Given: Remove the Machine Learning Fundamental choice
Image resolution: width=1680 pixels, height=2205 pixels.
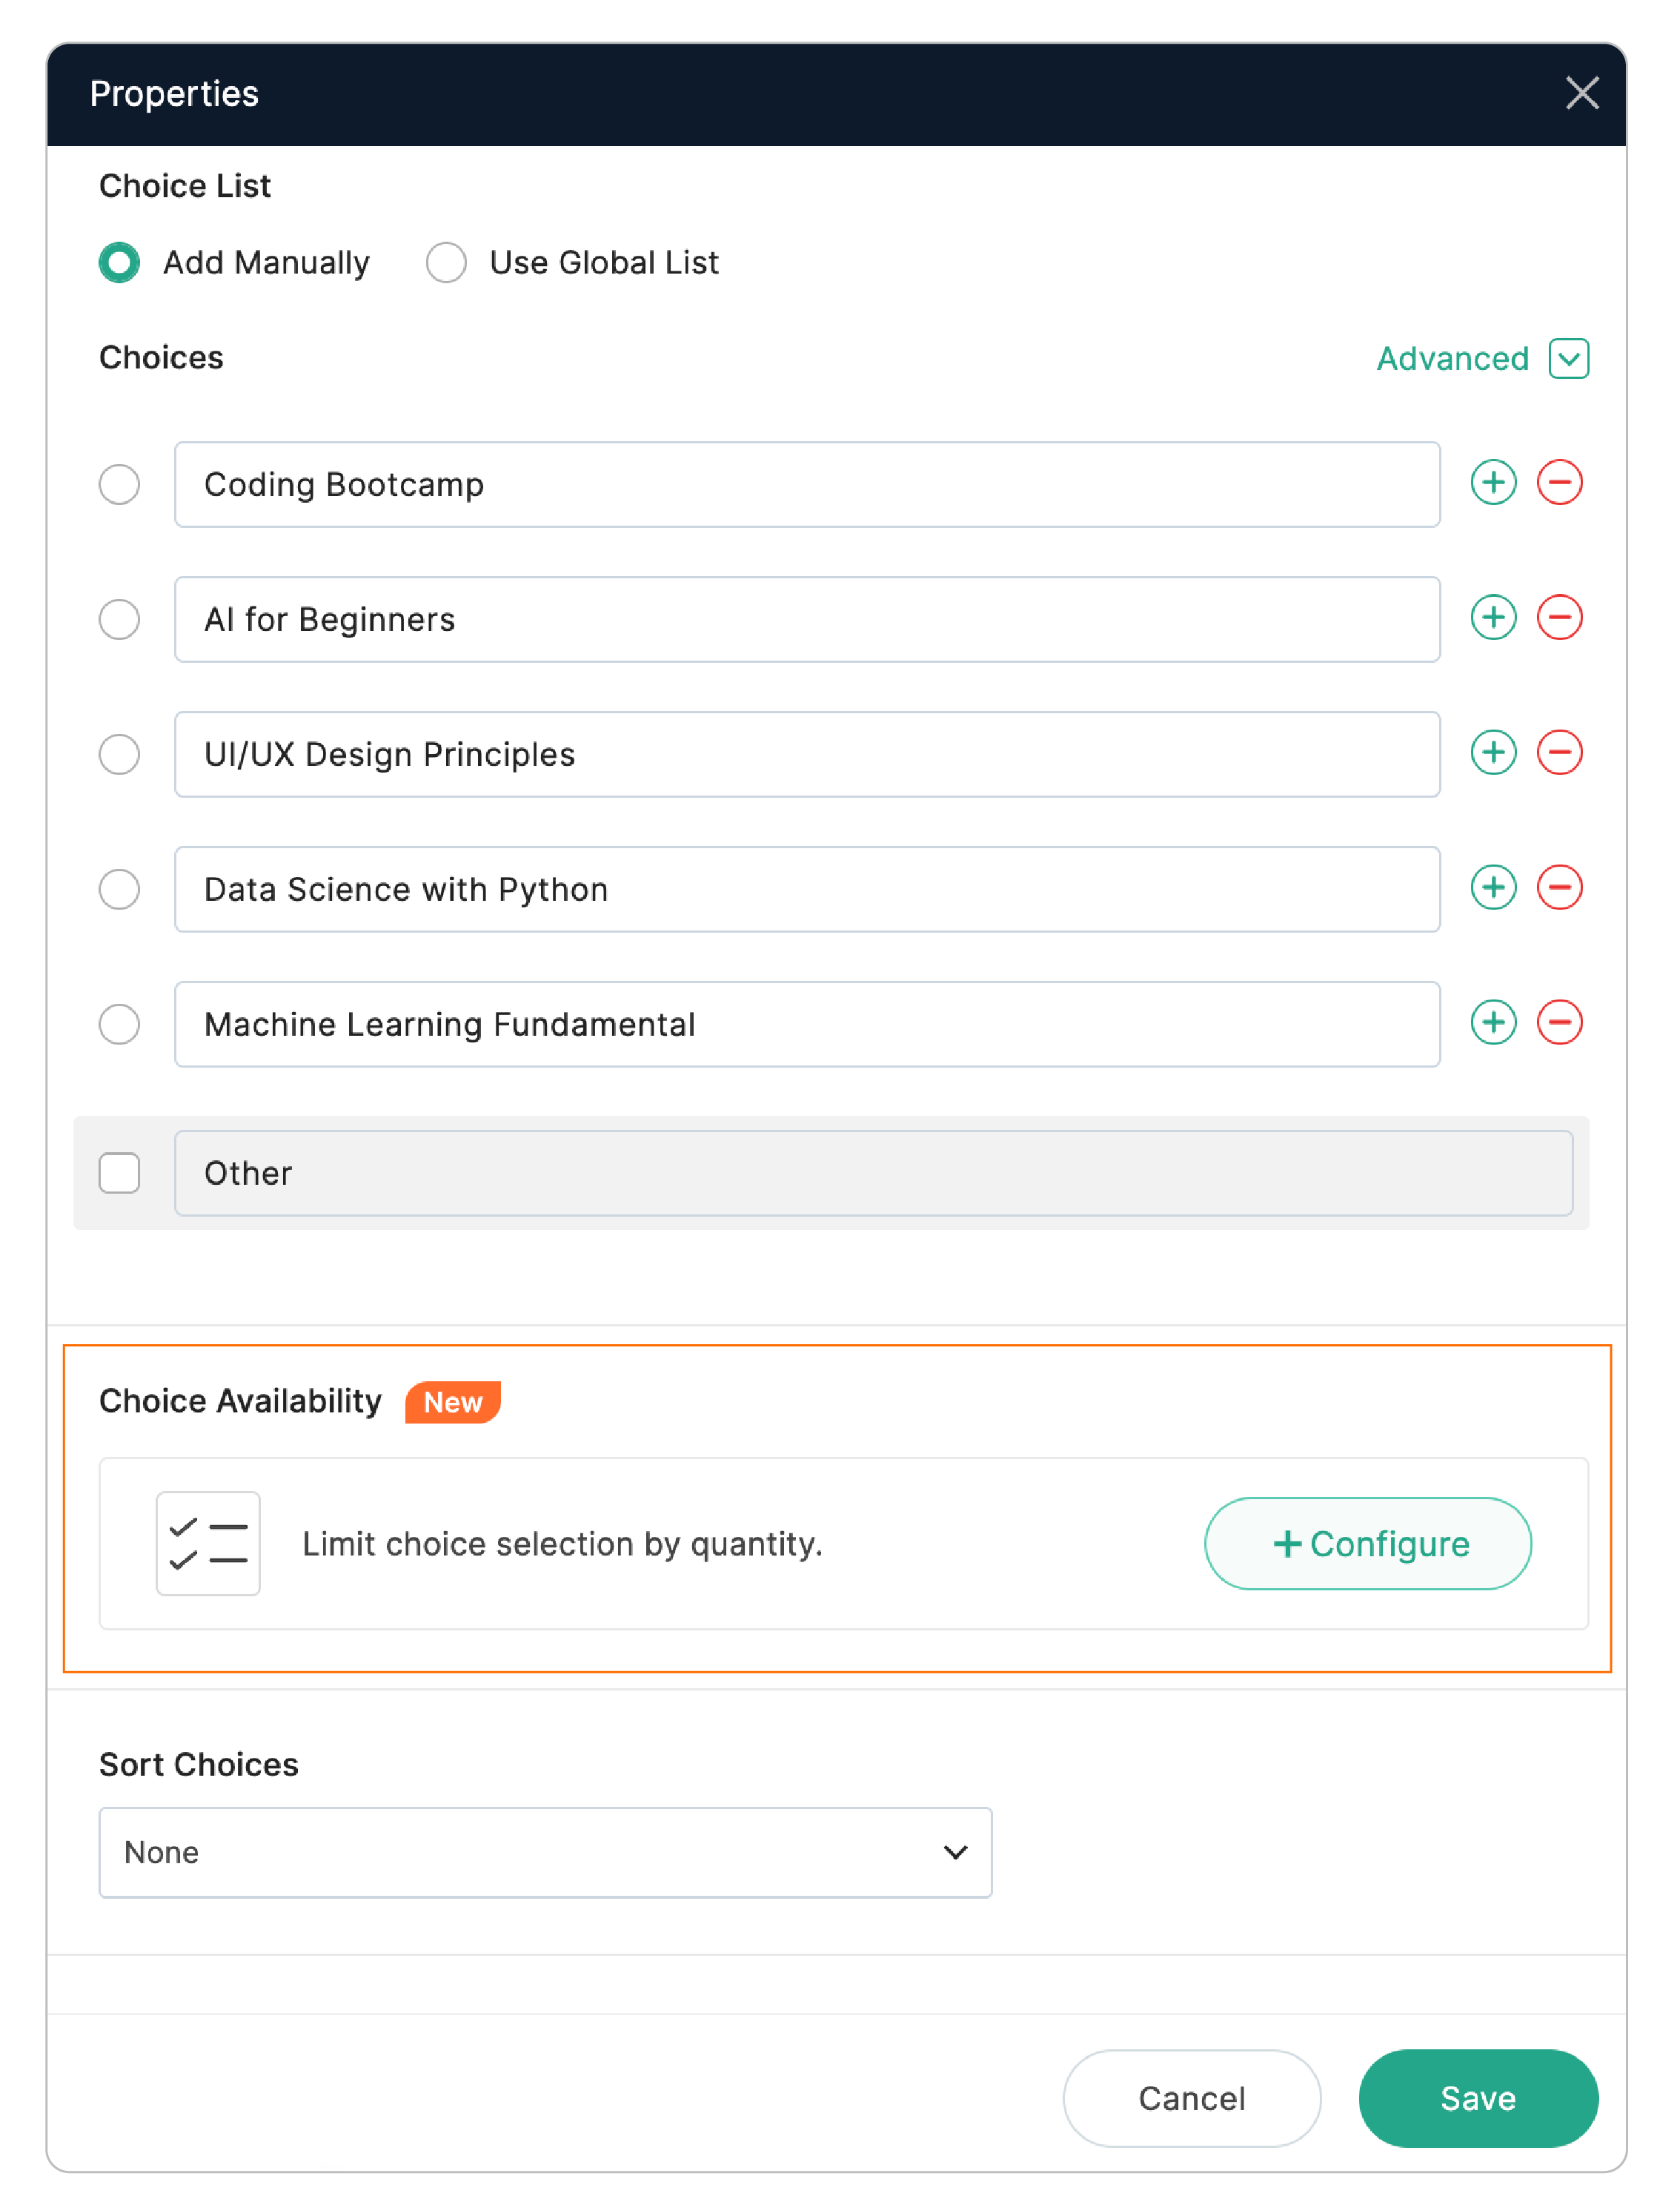Looking at the screenshot, I should [x=1560, y=1022].
